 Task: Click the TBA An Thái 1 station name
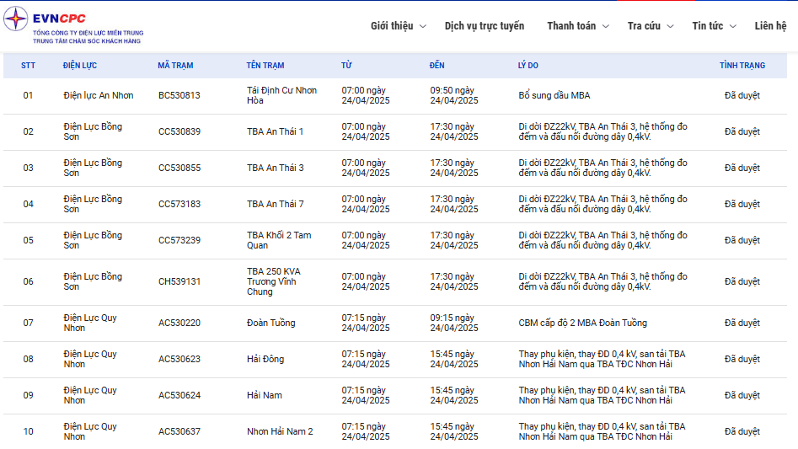click(x=275, y=132)
